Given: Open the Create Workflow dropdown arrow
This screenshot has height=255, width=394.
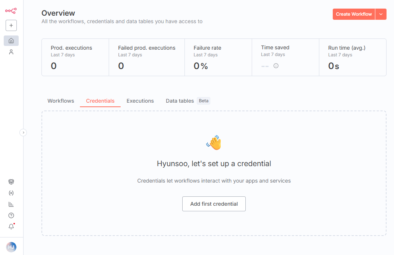Looking at the screenshot, I should click(x=381, y=14).
